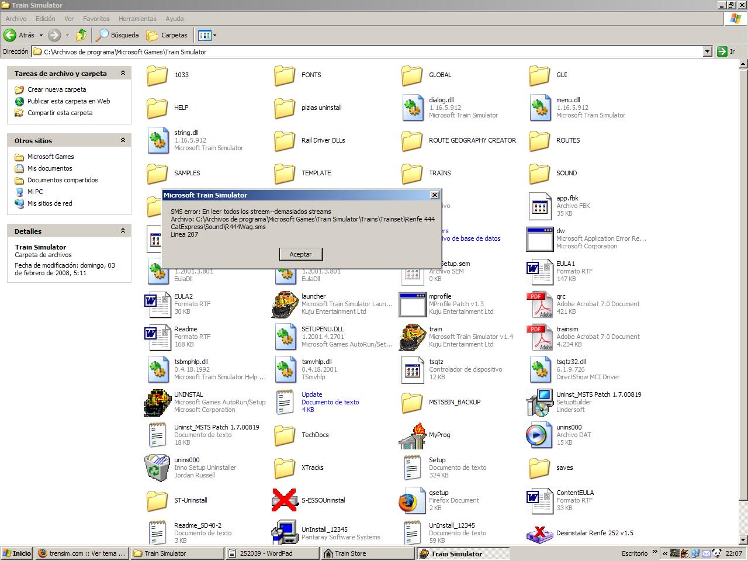
Task: Click the vertical scrollbar down arrow
Action: click(743, 540)
